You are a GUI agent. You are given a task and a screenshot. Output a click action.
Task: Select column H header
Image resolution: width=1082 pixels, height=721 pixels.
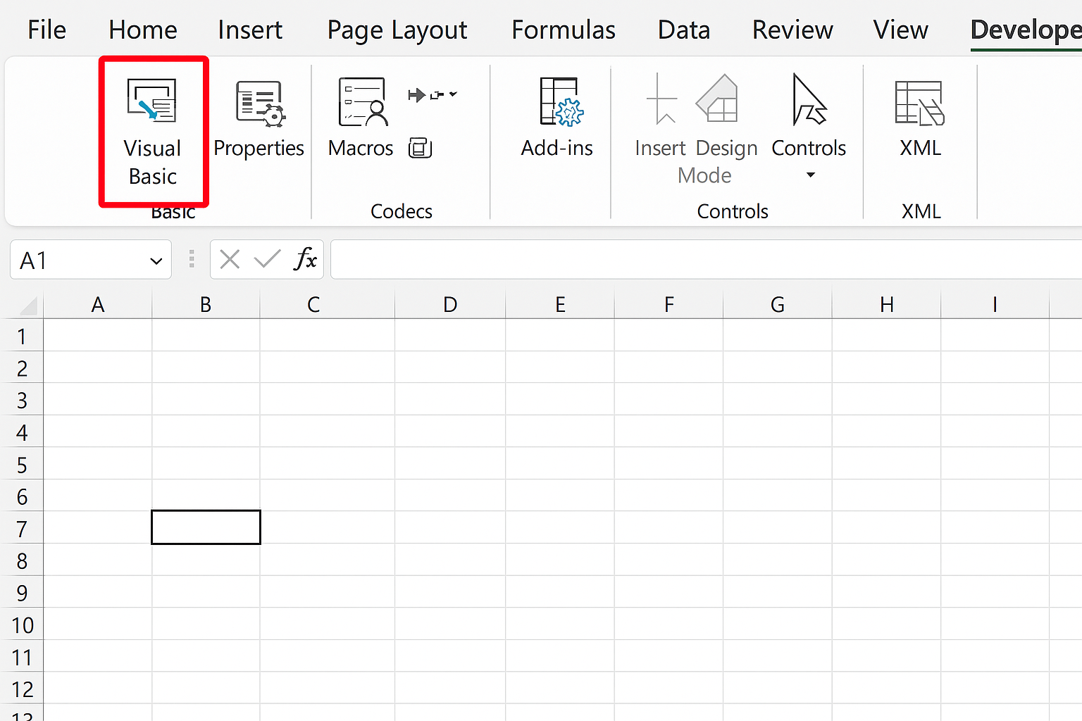(887, 305)
